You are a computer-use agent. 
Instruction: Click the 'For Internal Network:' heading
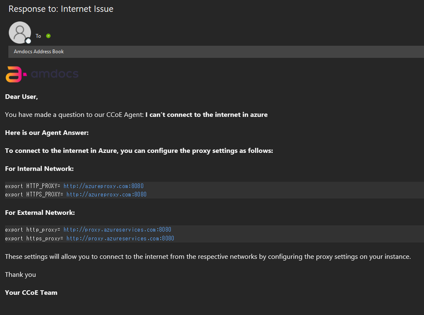pos(39,169)
